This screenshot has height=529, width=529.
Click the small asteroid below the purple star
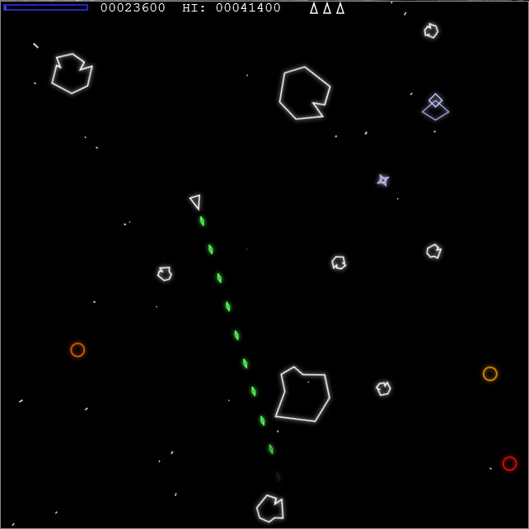pyautogui.click(x=339, y=262)
